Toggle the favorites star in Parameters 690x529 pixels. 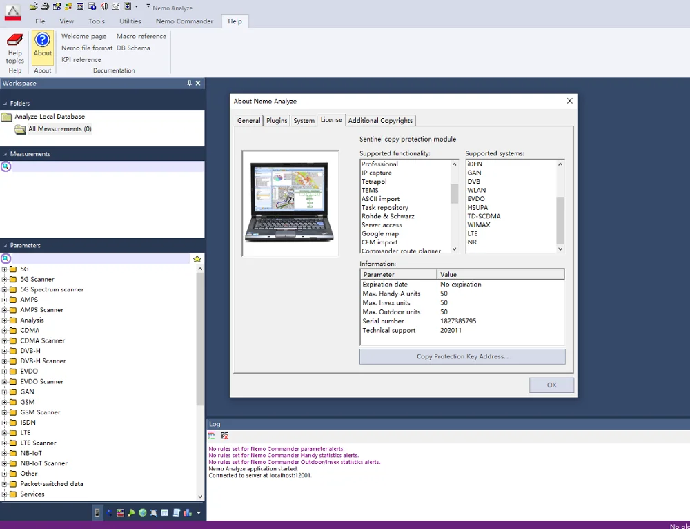point(197,259)
